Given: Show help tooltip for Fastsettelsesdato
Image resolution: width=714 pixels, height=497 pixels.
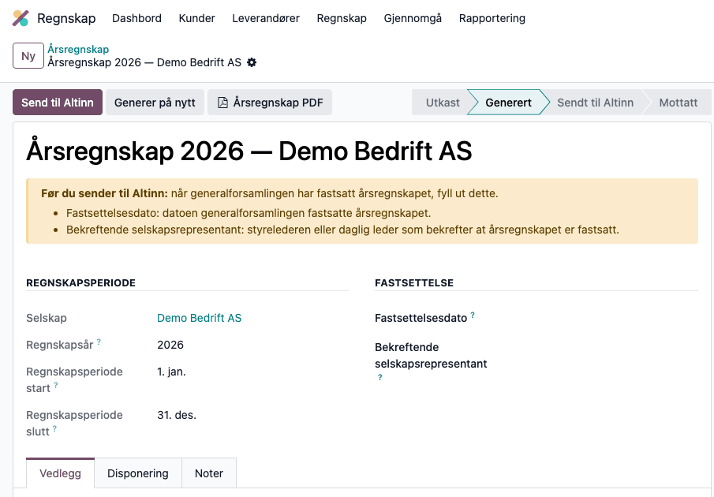Looking at the screenshot, I should pos(473,315).
